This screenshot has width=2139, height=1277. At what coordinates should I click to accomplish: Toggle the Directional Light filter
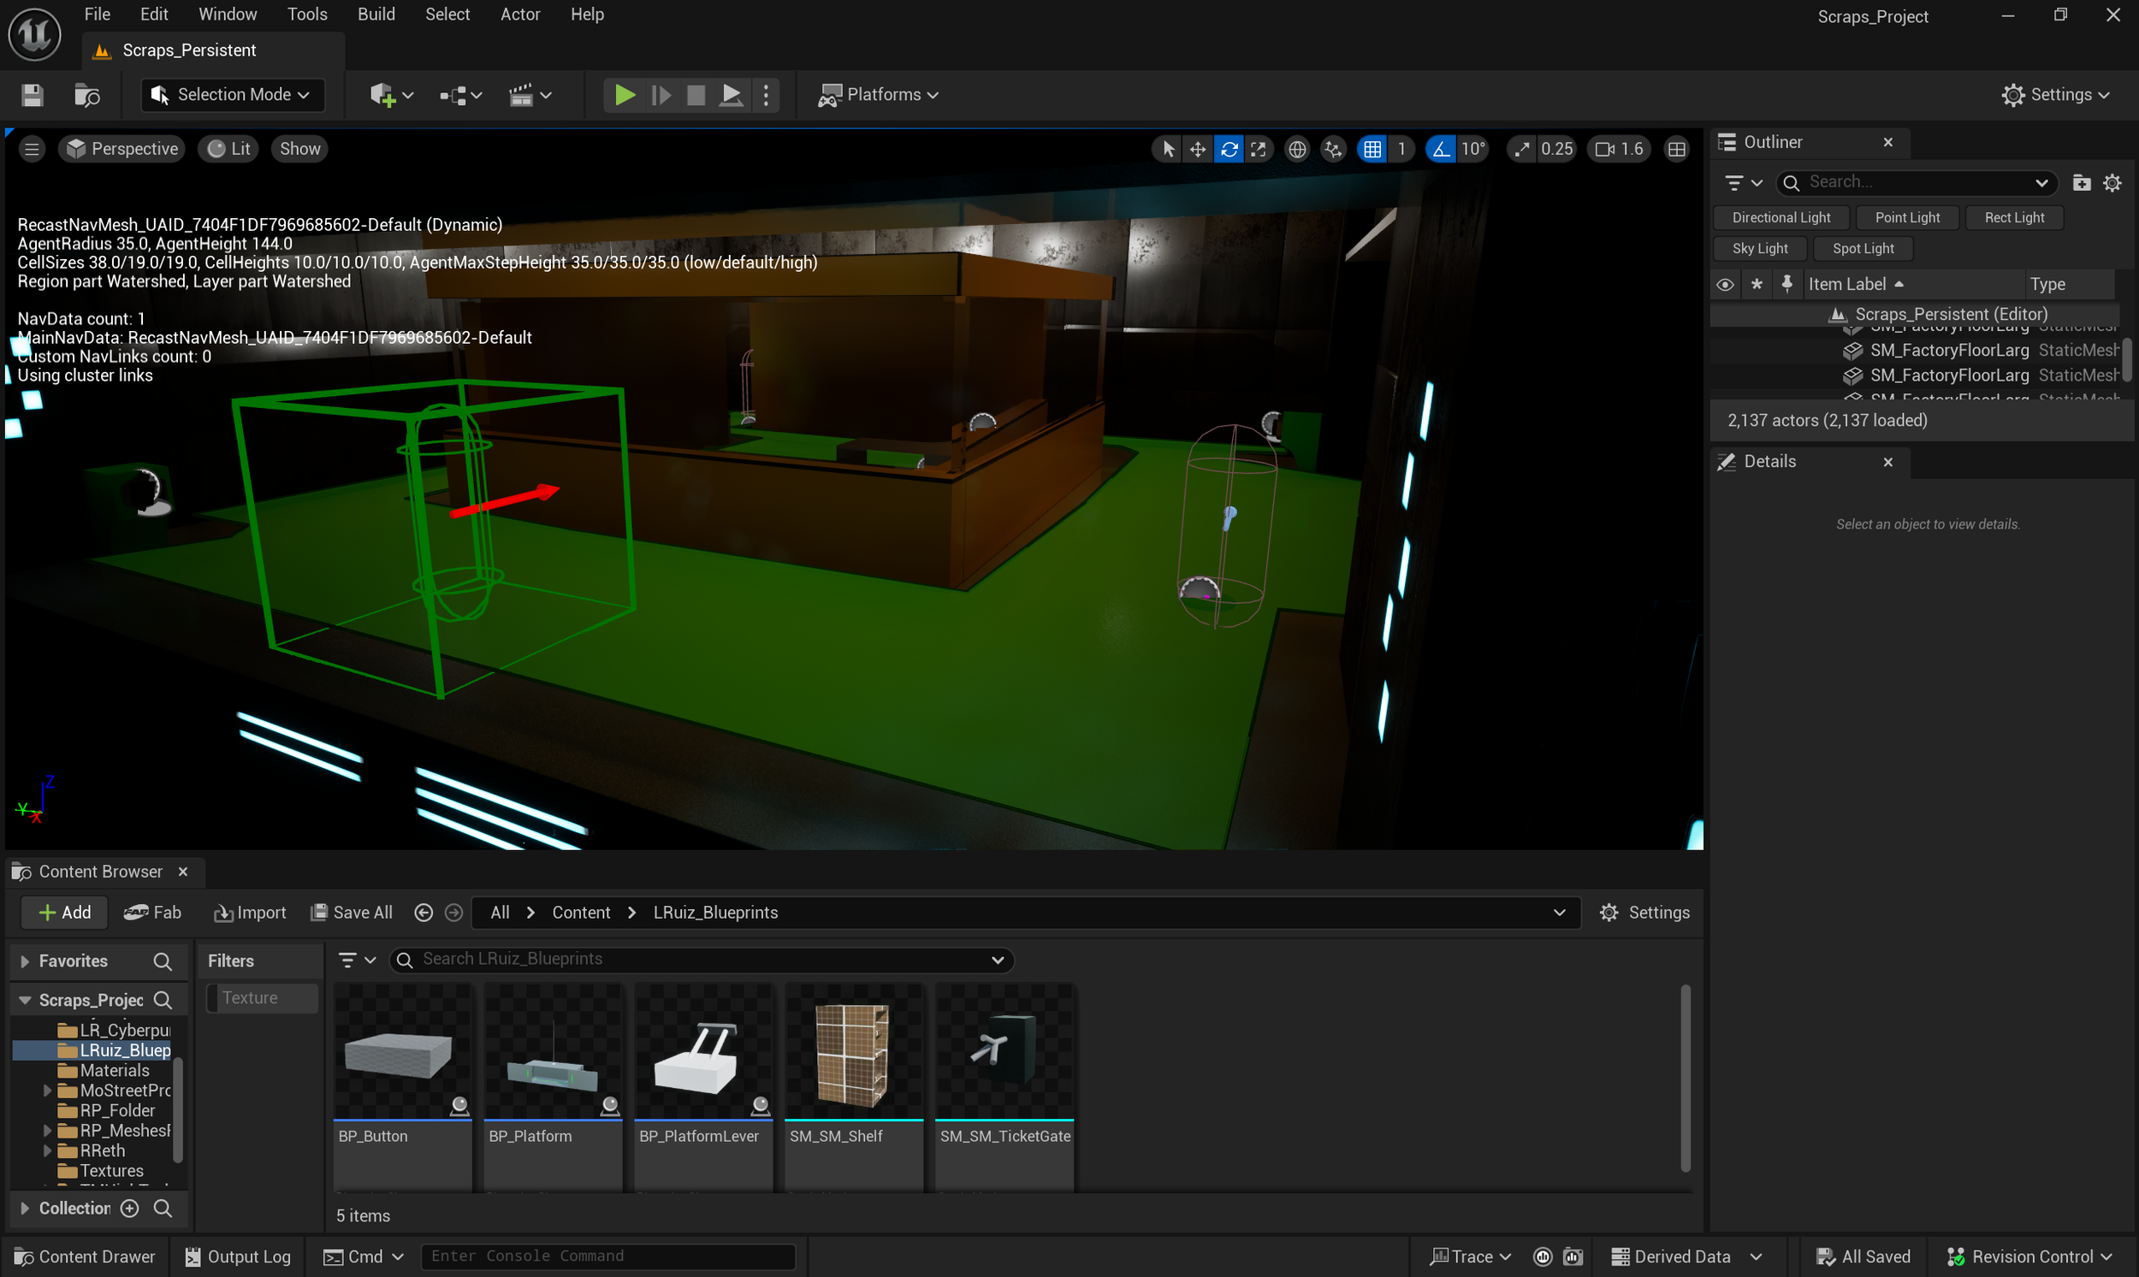pos(1781,218)
